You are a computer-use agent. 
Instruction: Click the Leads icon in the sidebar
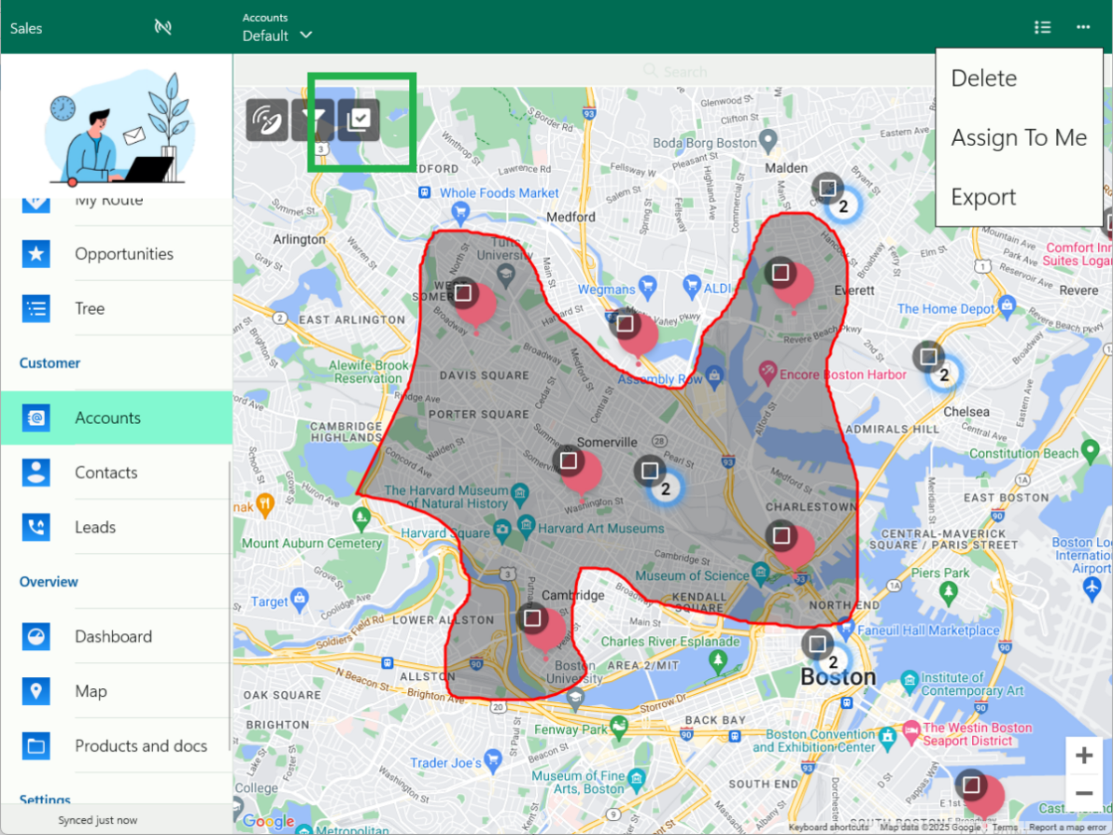(35, 527)
